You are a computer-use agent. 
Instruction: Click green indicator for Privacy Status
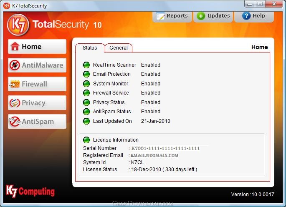(86, 102)
